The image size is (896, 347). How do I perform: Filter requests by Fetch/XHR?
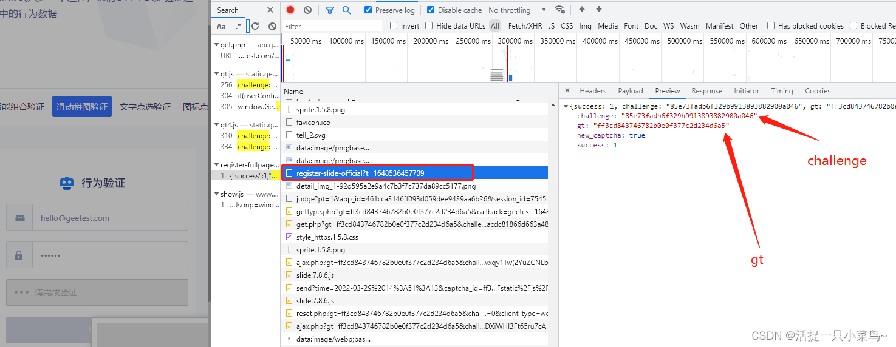[x=525, y=26]
